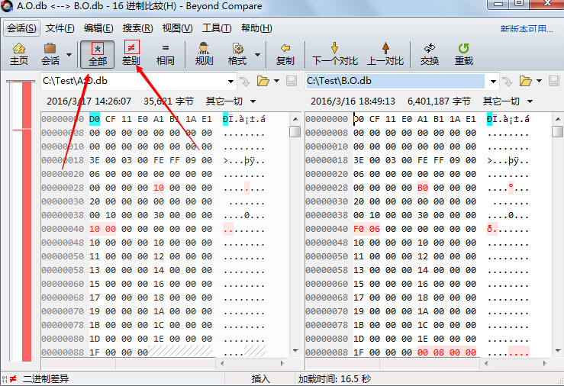564x386 pixels.
Task: Jump to 上一对比 previous difference
Action: click(385, 54)
